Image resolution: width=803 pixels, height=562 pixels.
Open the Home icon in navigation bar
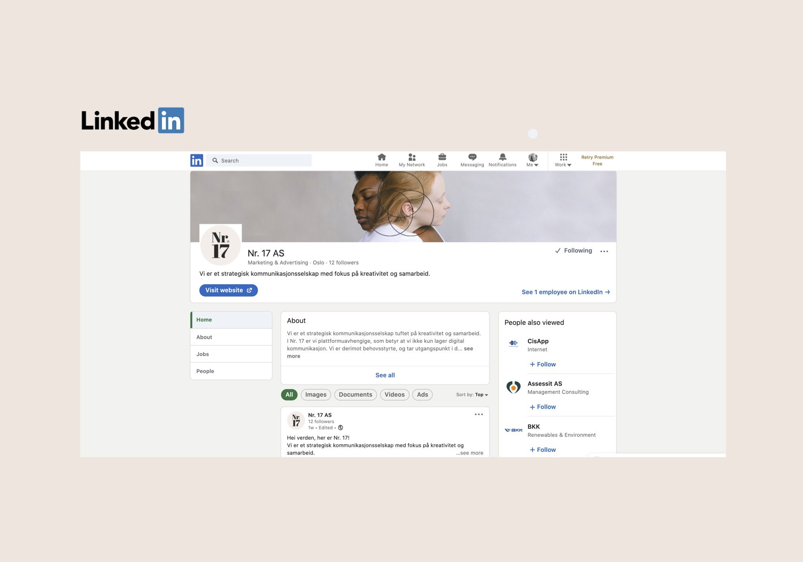[381, 157]
